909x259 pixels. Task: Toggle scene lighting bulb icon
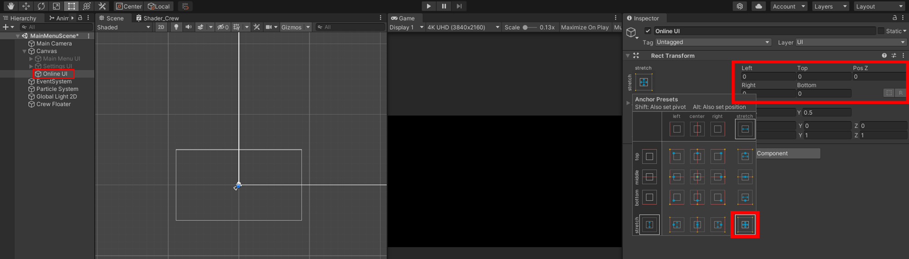176,27
